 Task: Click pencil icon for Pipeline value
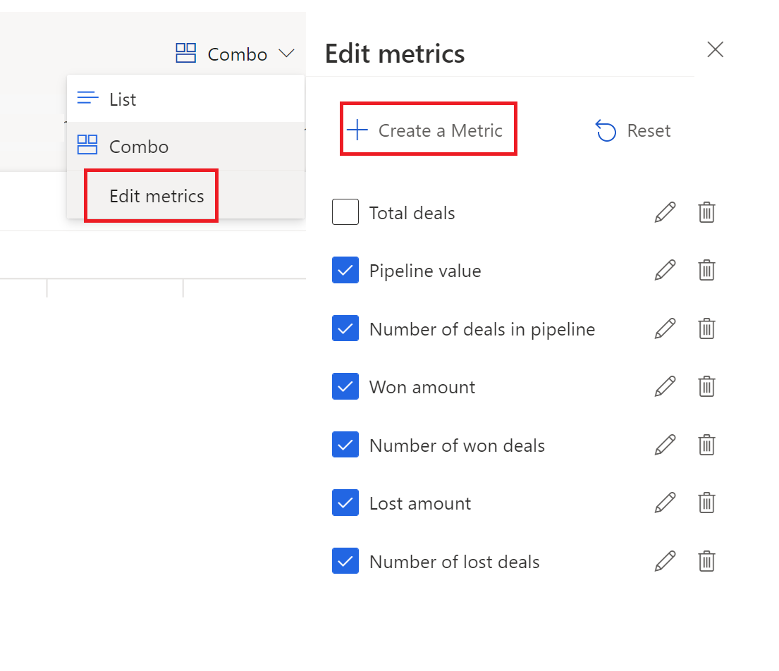[665, 271]
